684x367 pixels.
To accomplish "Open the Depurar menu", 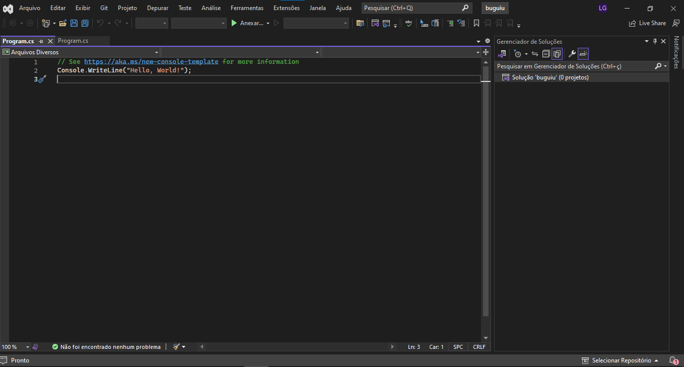I will [158, 8].
